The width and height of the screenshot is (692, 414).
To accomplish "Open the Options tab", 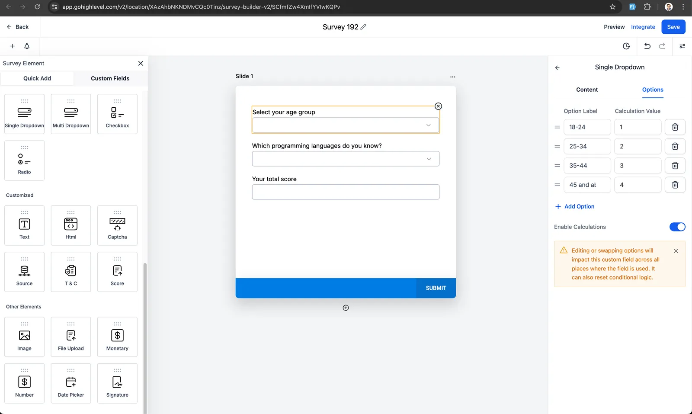I will 652,90.
